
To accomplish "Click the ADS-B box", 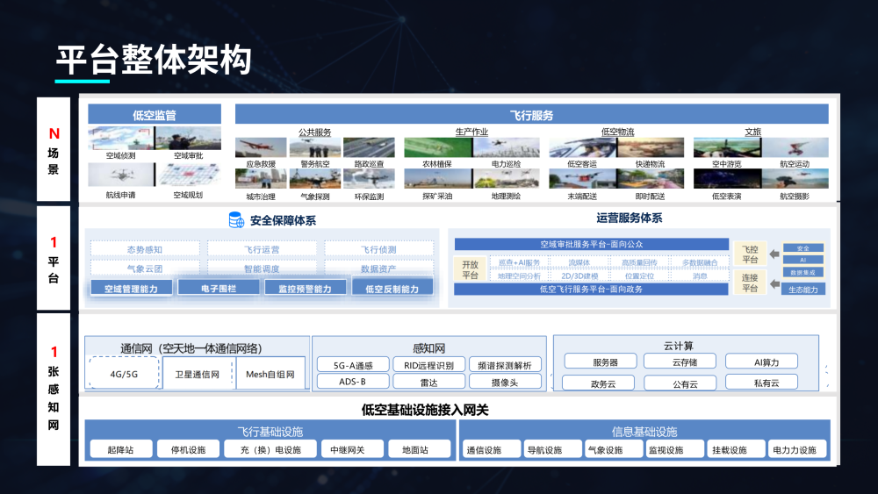I will 353,382.
